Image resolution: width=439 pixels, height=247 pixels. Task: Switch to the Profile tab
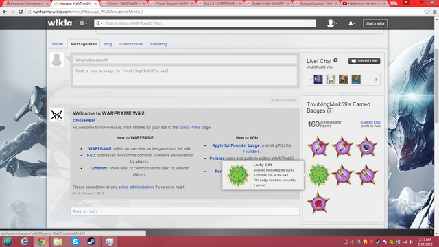tap(58, 44)
